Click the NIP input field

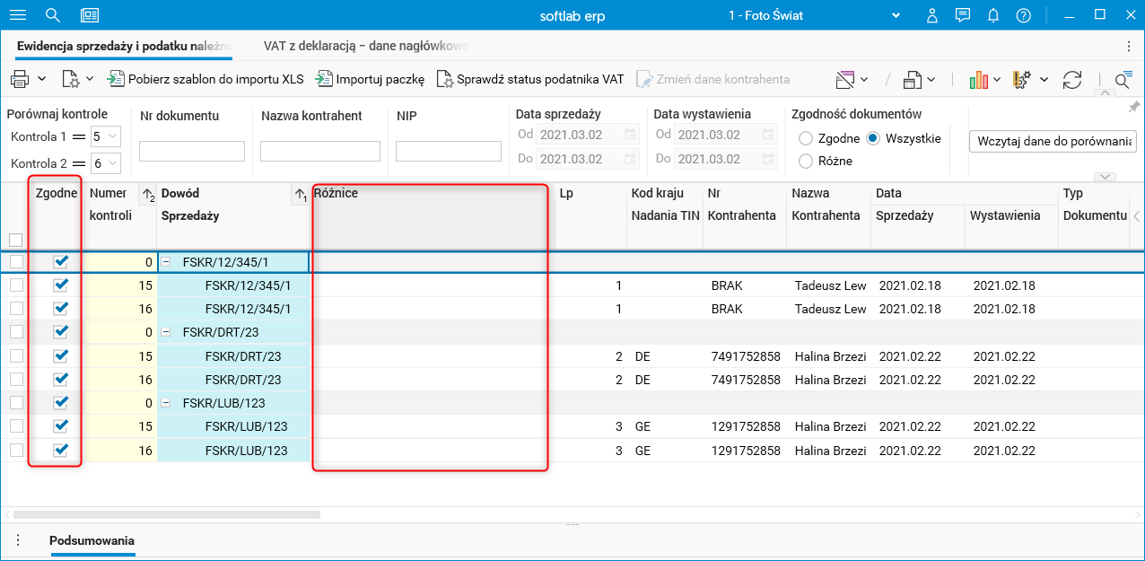449,151
